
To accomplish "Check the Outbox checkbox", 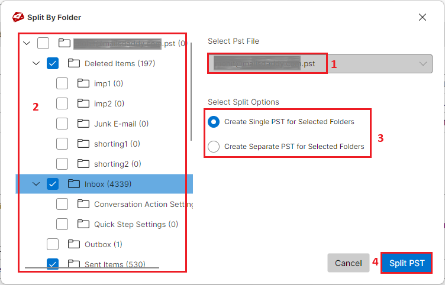I will click(53, 244).
